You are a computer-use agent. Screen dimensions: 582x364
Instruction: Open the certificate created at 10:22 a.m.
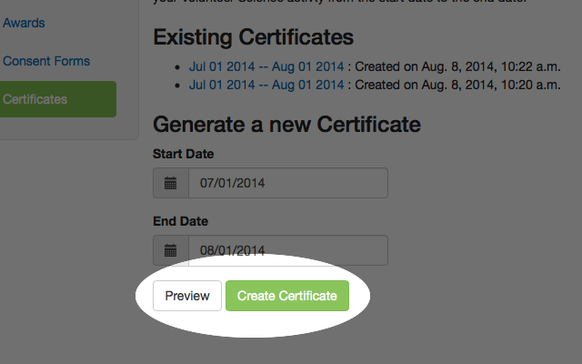(x=266, y=66)
